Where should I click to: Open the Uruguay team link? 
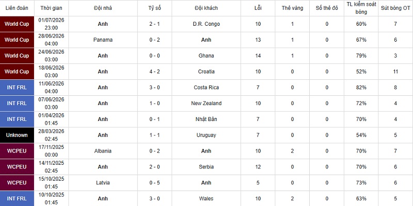(x=206, y=135)
